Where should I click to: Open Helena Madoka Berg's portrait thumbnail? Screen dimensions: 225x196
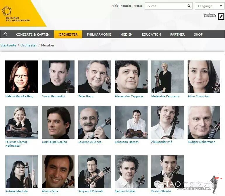[x=22, y=77]
